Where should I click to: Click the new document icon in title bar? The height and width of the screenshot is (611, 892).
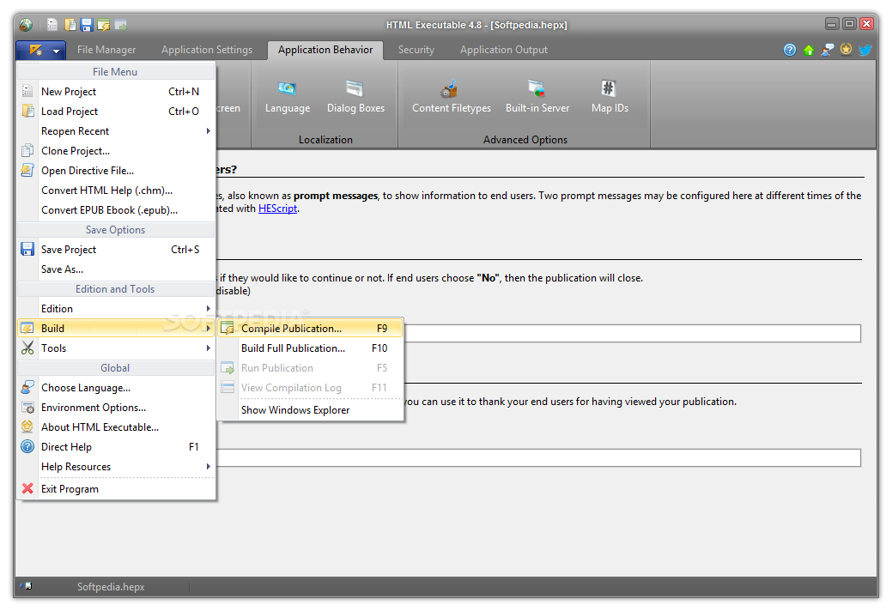tap(52, 24)
